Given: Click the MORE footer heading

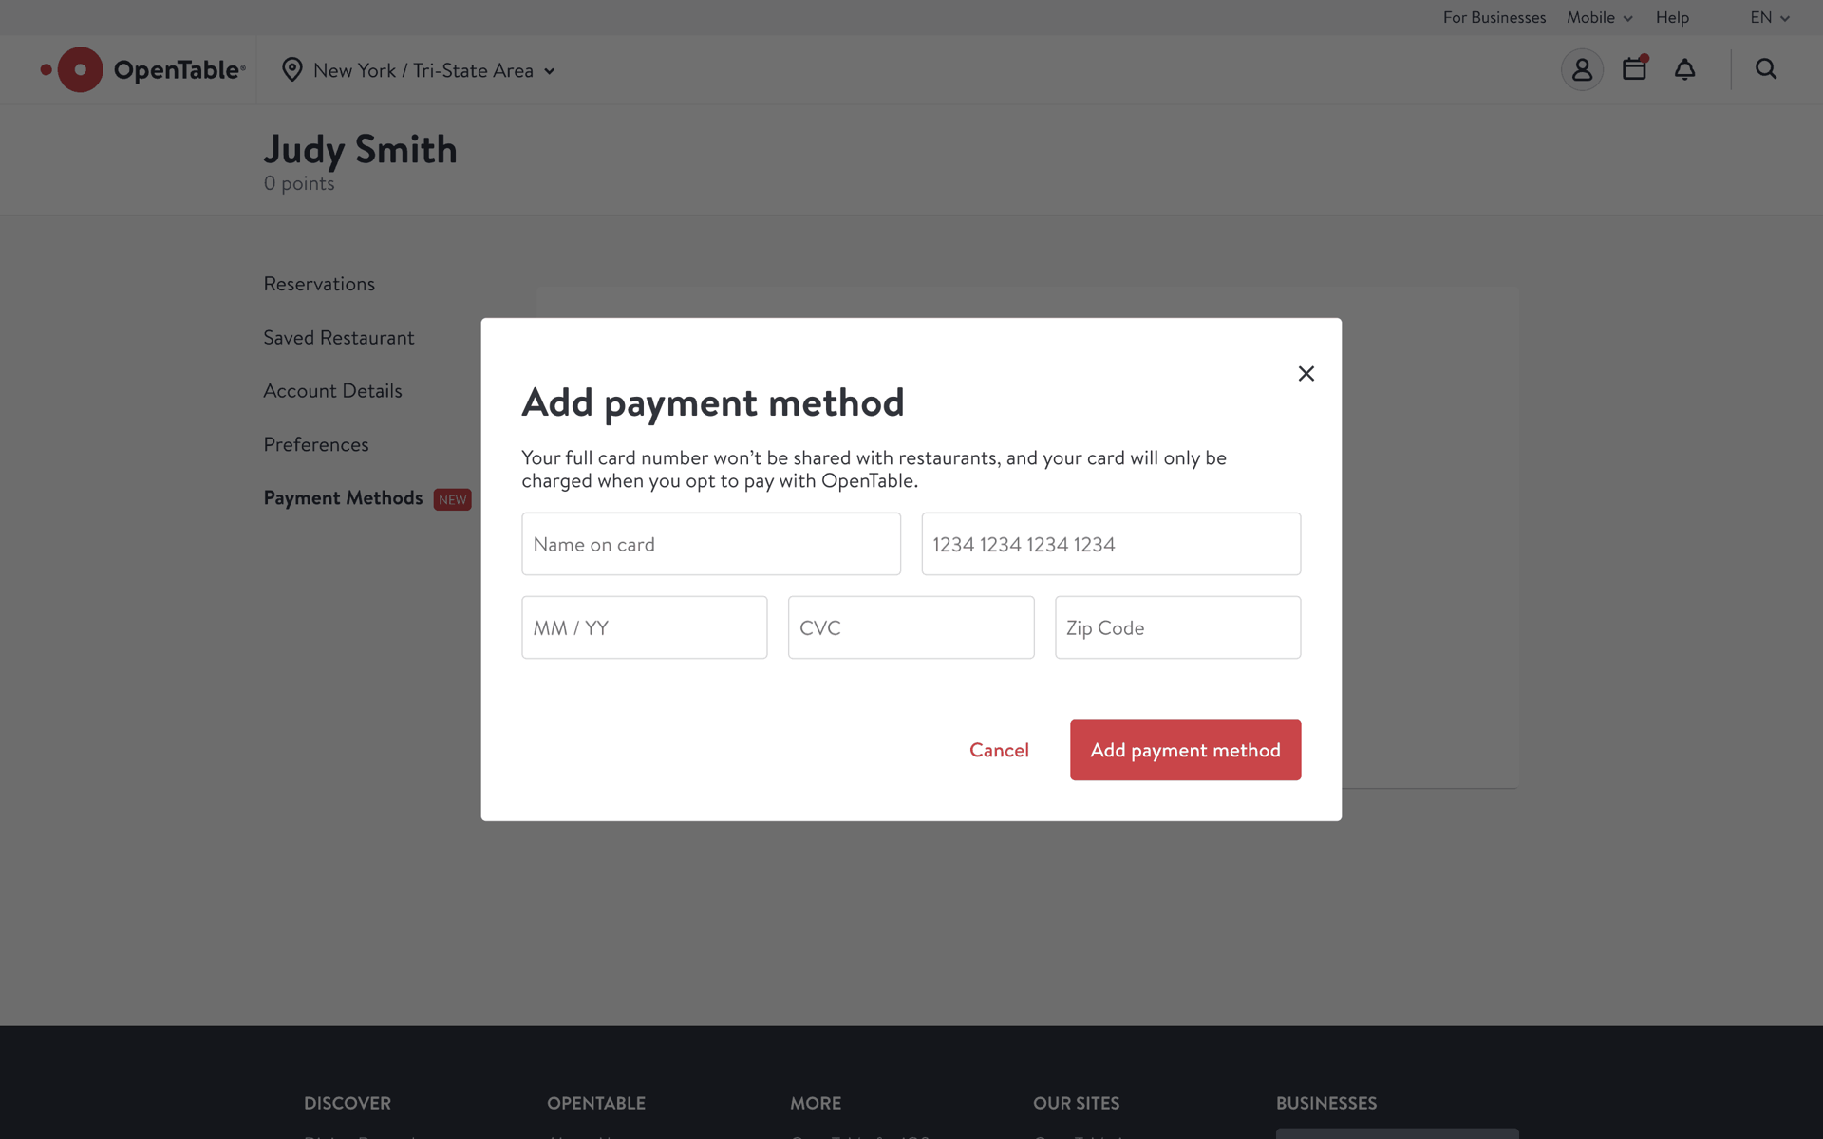Looking at the screenshot, I should coord(816,1103).
